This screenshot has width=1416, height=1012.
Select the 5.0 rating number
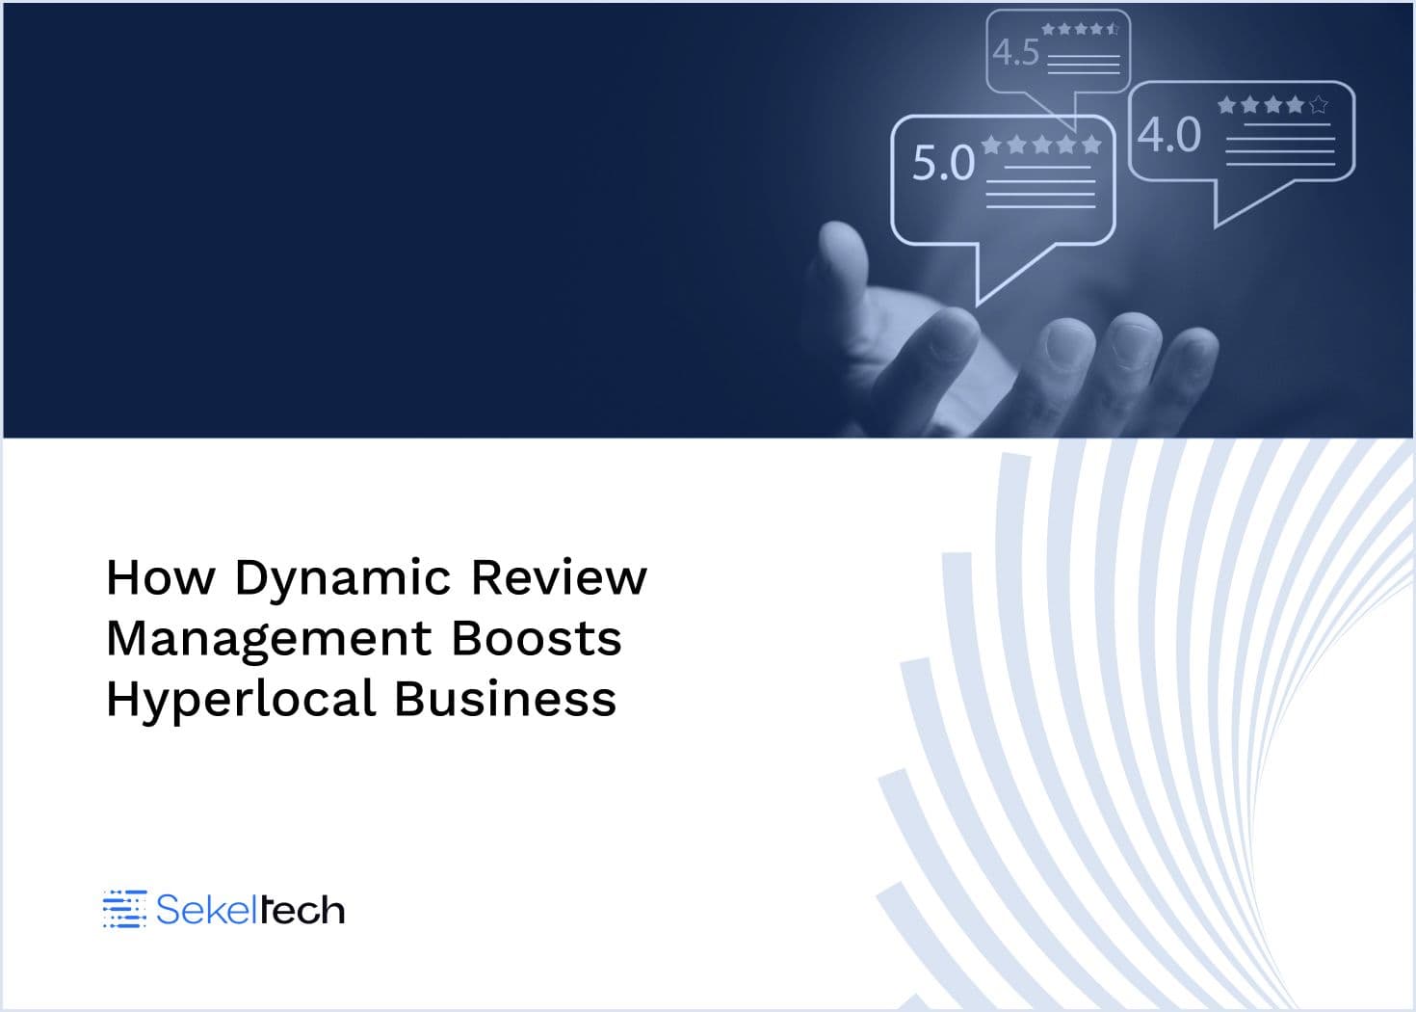click(x=943, y=163)
